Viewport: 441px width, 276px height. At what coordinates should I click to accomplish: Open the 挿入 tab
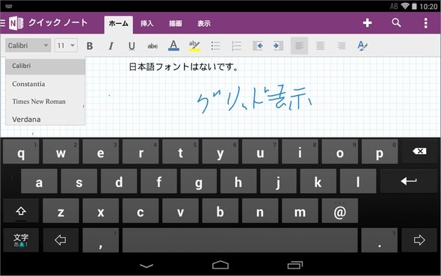147,24
